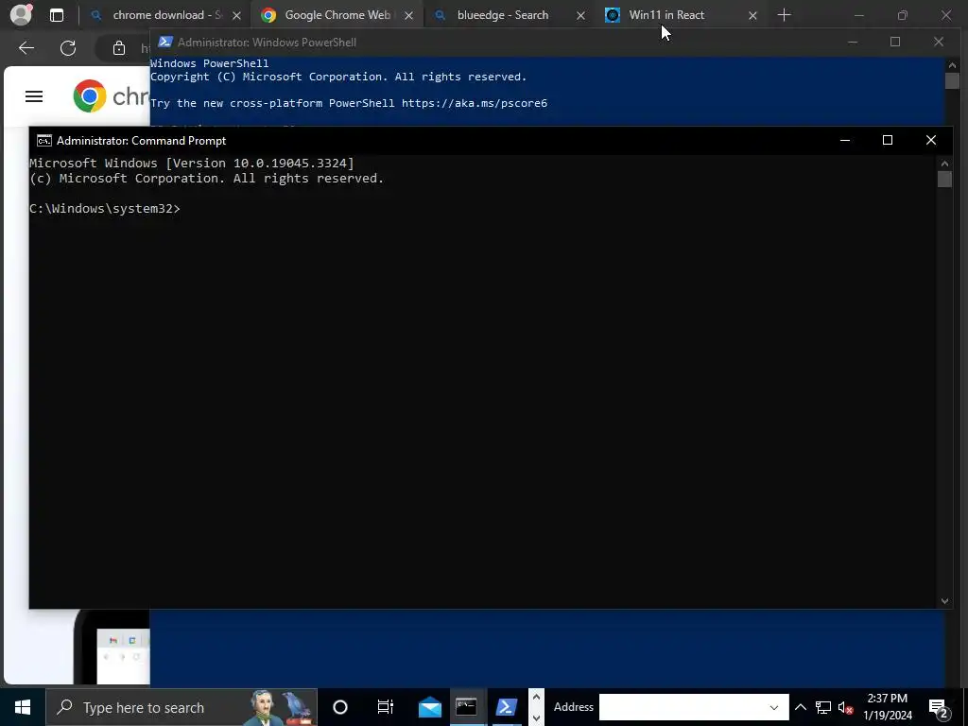Click the PowerShell title bar icon
This screenshot has width=968, height=726.
[164, 42]
